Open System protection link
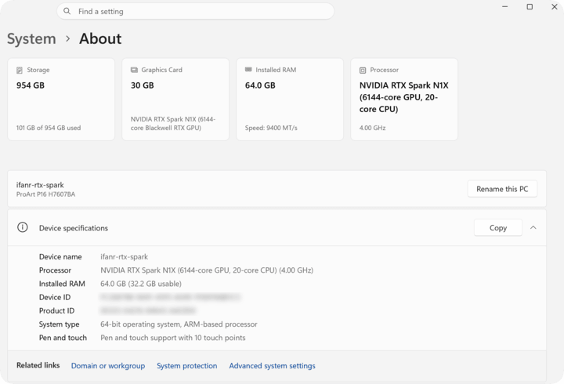 click(186, 366)
